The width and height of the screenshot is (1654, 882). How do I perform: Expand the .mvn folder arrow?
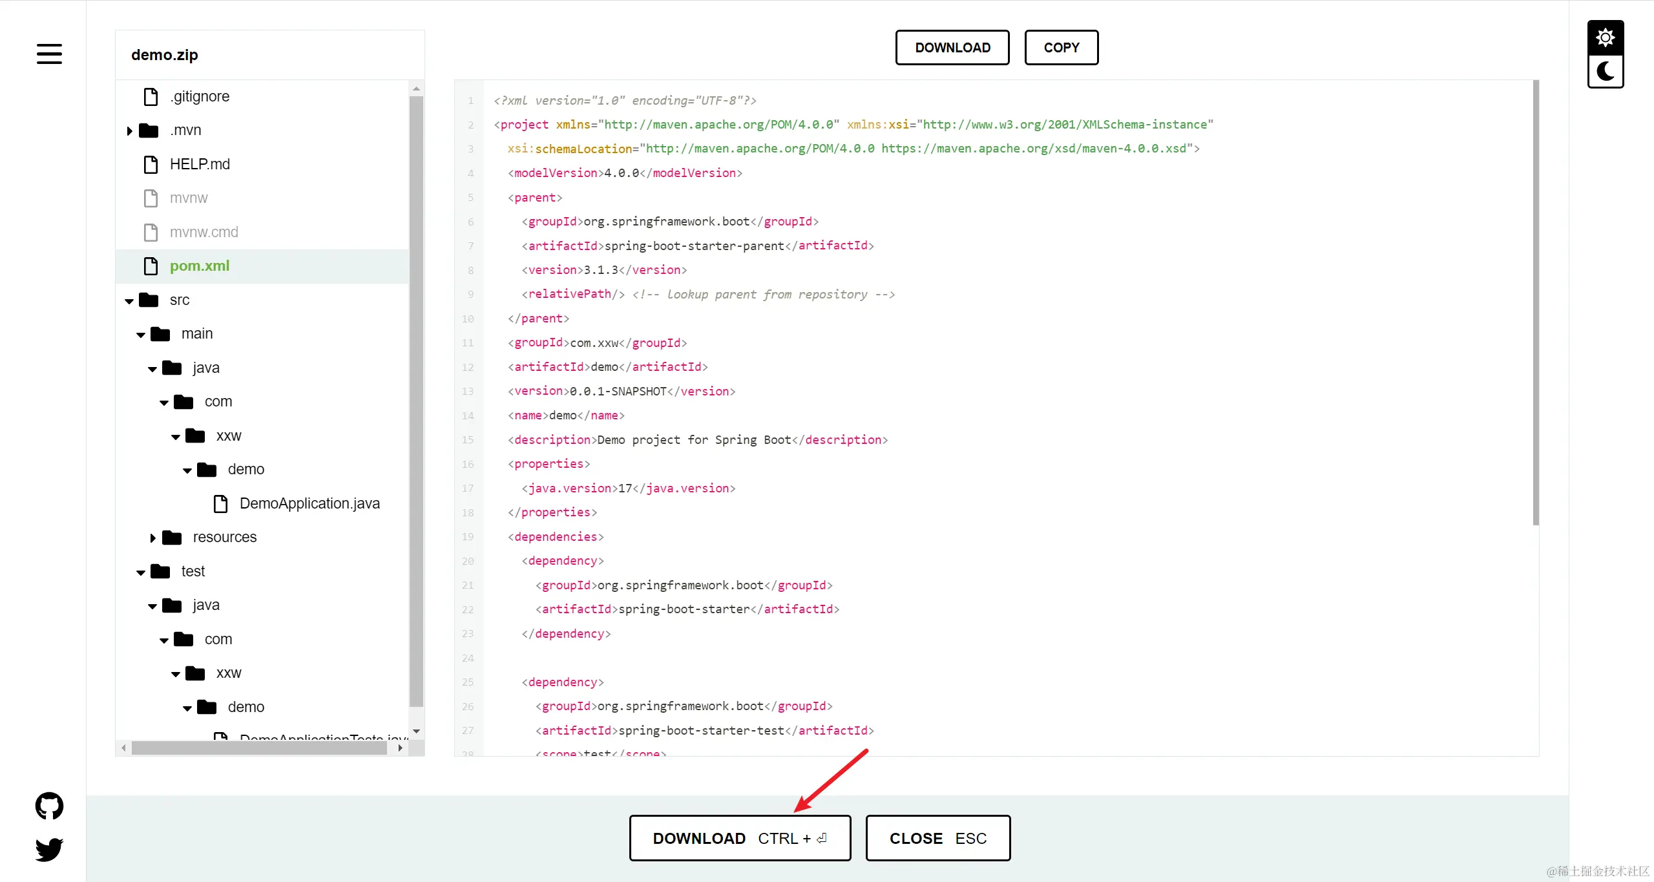(129, 131)
